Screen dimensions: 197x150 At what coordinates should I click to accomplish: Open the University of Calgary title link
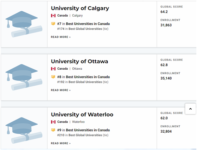click(x=80, y=8)
